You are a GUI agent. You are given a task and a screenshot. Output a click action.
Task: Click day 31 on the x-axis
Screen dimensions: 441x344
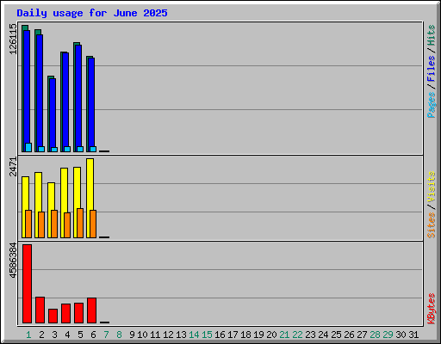(x=413, y=335)
